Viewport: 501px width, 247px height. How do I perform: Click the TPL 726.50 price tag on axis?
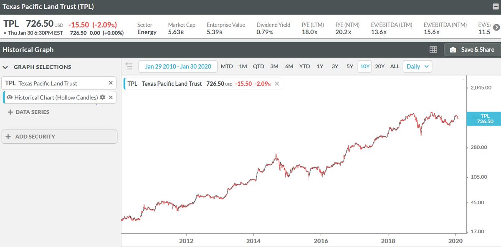click(x=484, y=119)
